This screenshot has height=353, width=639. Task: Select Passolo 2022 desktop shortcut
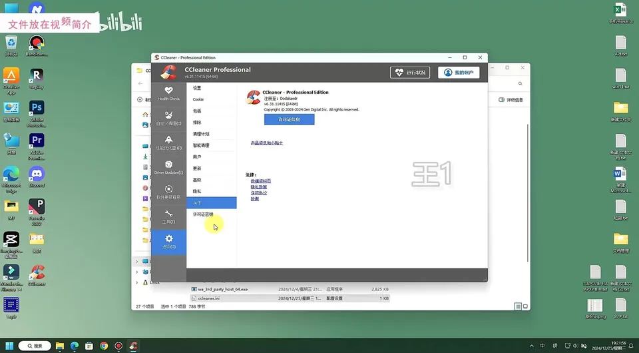click(x=37, y=212)
